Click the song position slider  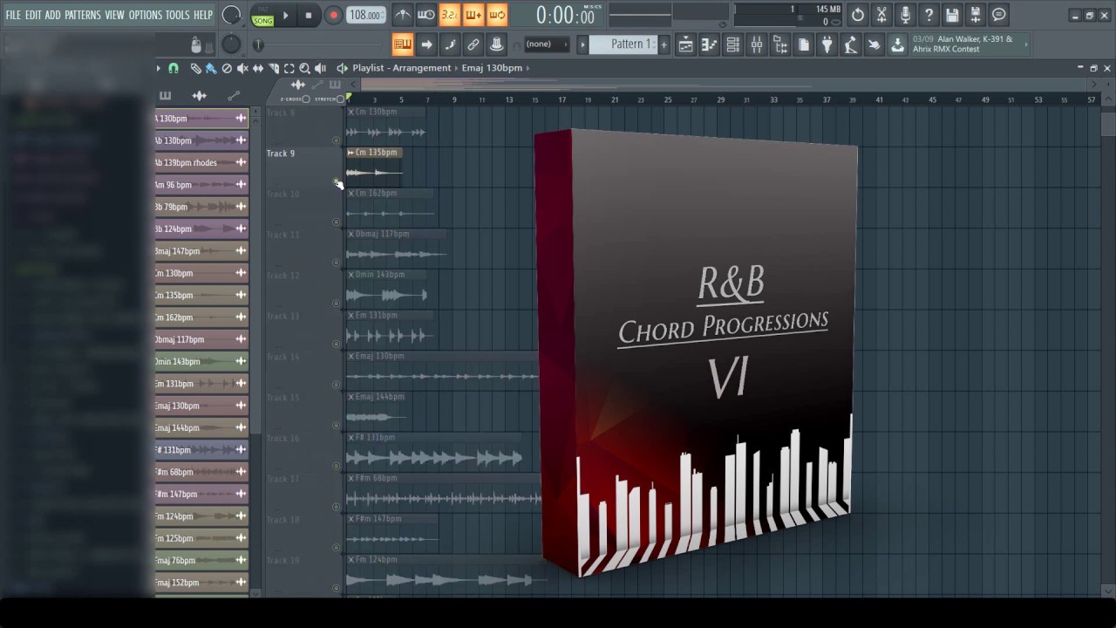tap(258, 44)
